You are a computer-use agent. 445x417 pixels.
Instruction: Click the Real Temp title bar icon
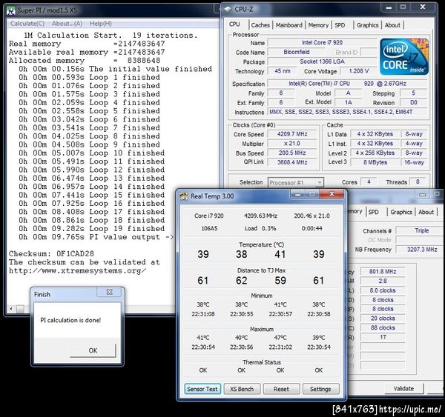(x=184, y=196)
